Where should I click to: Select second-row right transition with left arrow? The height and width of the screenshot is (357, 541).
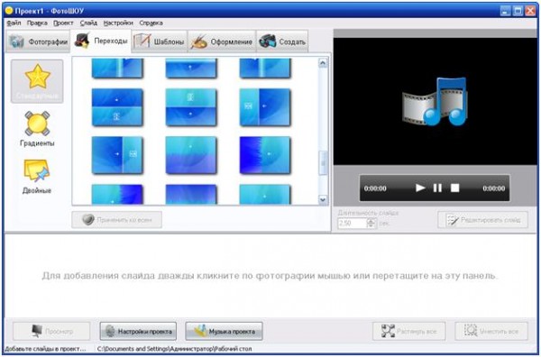(264, 107)
